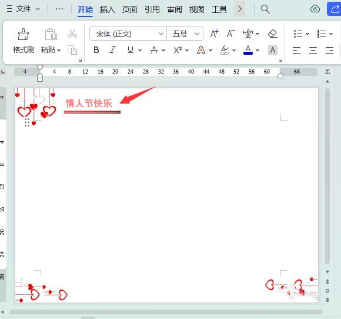This screenshot has height=319, width=341.
Task: Click the cloud sync icon
Action: coord(315,9)
